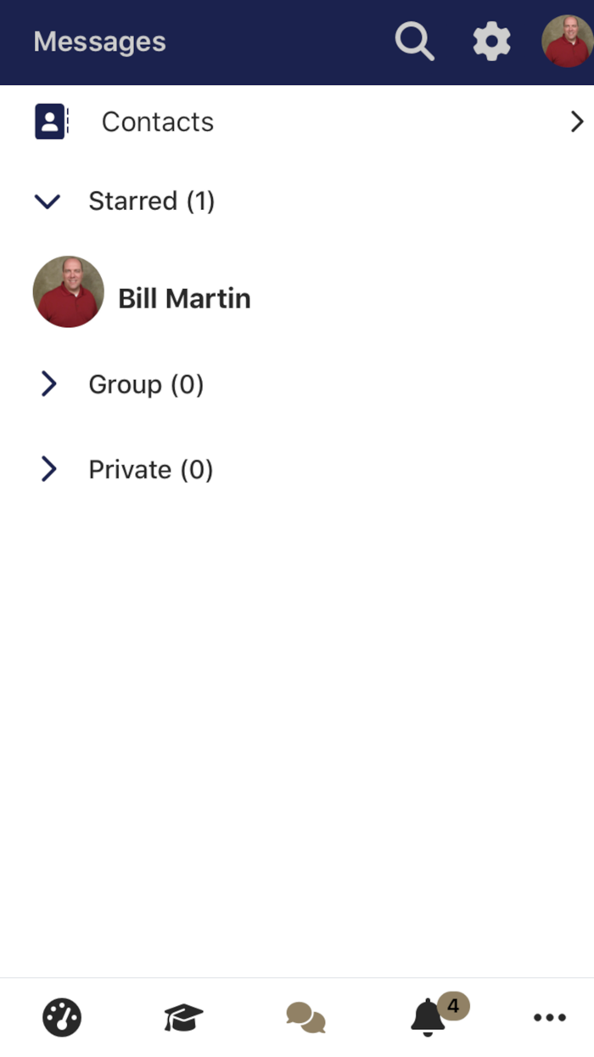Viewport: 594px width, 1057px height.
Task: Expand the Private (0) section
Action: [x=48, y=469]
